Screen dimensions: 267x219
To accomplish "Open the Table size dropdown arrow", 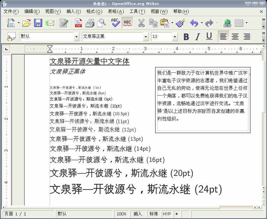I will [x=246, y=23].
